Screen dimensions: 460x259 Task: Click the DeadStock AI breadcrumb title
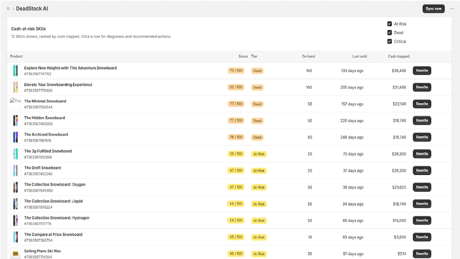click(x=32, y=8)
